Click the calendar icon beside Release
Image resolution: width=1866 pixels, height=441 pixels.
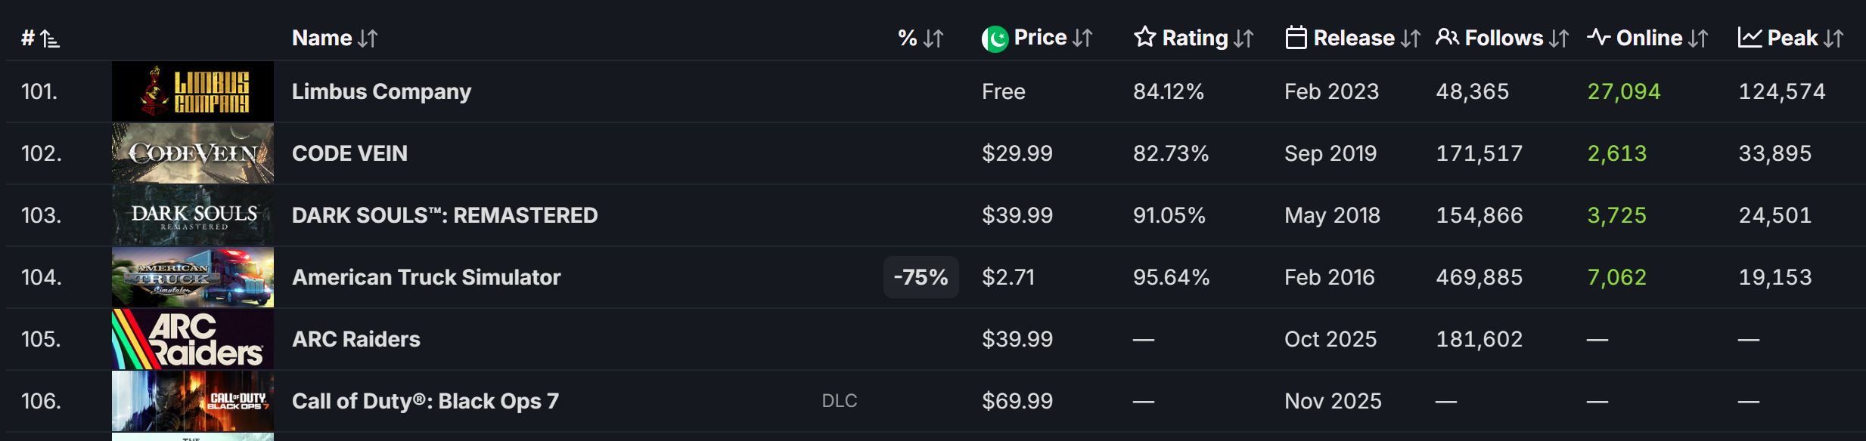(1296, 38)
